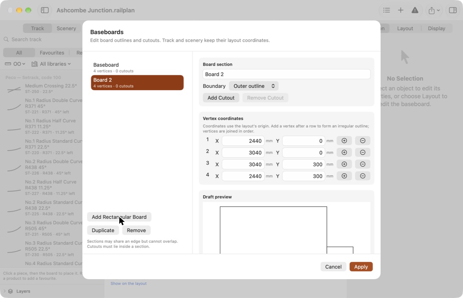
Task: Edit vertex 4 Y field 300
Action: click(303, 176)
